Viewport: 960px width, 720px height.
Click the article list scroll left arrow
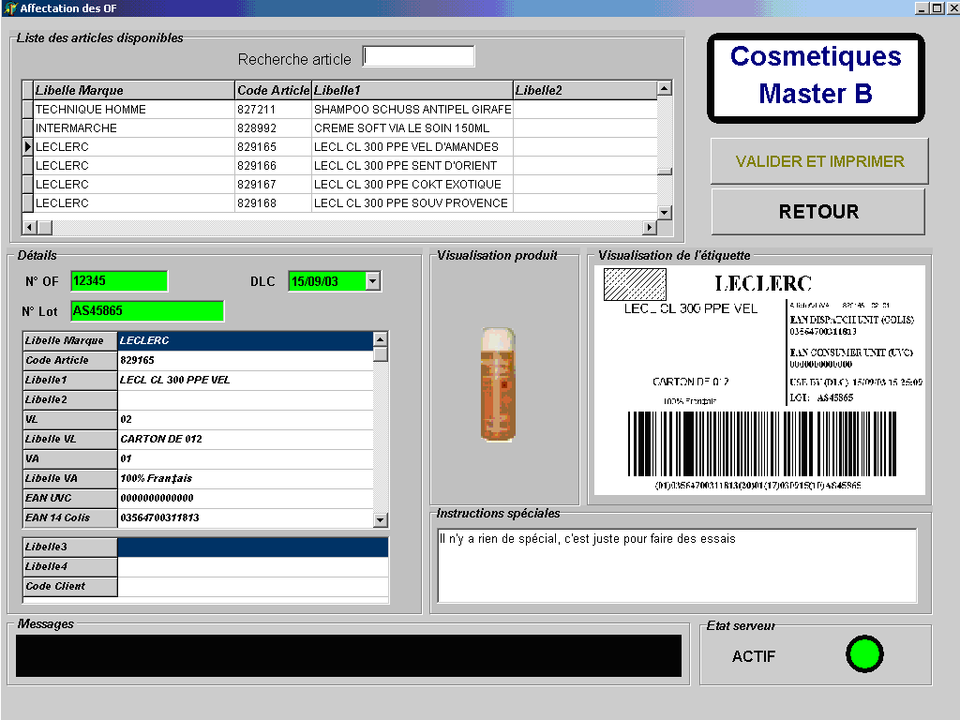coord(29,227)
